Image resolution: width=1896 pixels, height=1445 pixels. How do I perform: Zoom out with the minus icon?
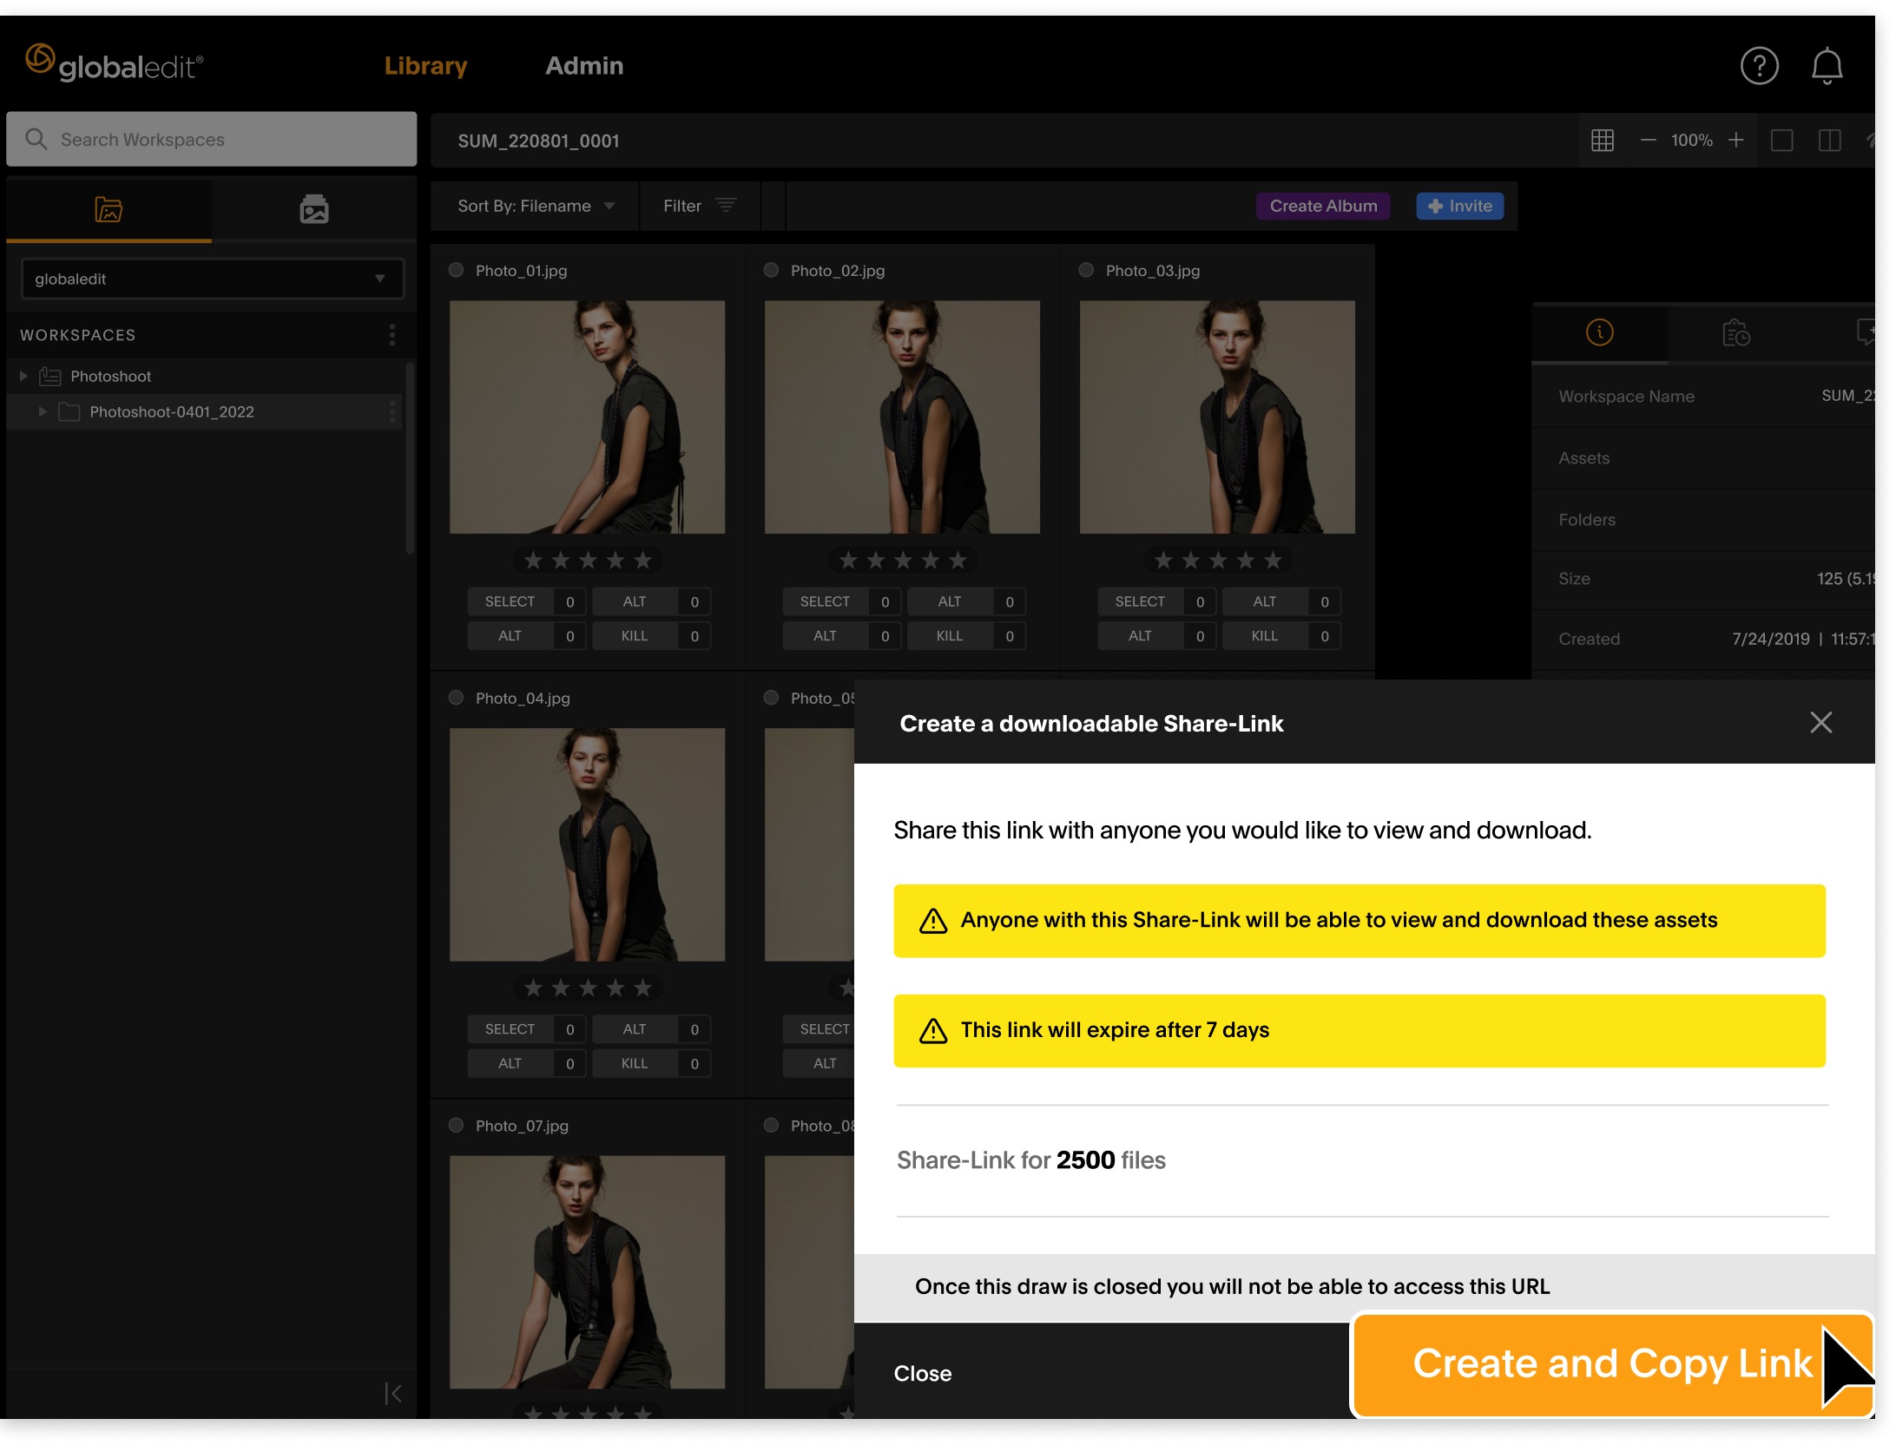pyautogui.click(x=1648, y=140)
